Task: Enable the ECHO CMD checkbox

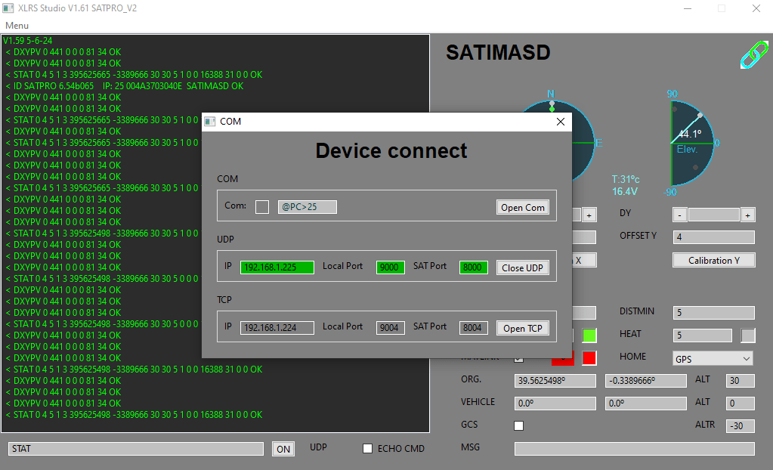Action: pyautogui.click(x=368, y=448)
